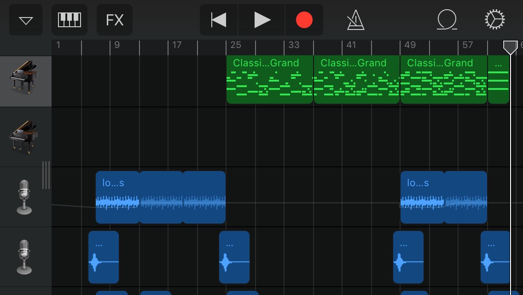
Task: Select the short audio clip near bar 60
Action: coord(495,257)
